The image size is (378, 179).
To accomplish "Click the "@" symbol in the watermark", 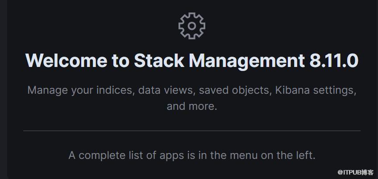I will tap(340, 171).
